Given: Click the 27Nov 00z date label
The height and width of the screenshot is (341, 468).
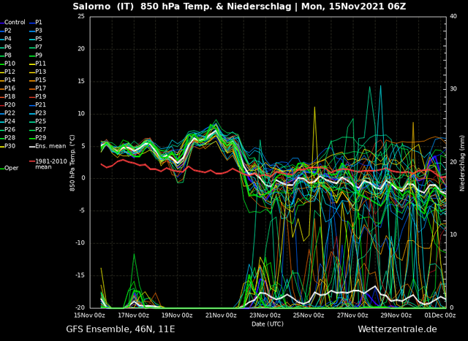Looking at the screenshot, I should click(352, 315).
